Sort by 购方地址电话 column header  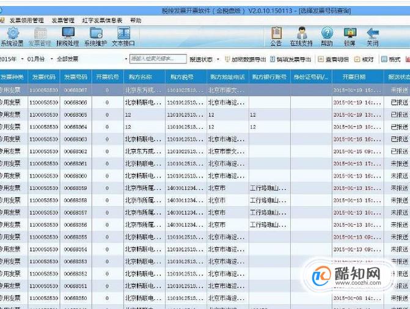click(228, 77)
